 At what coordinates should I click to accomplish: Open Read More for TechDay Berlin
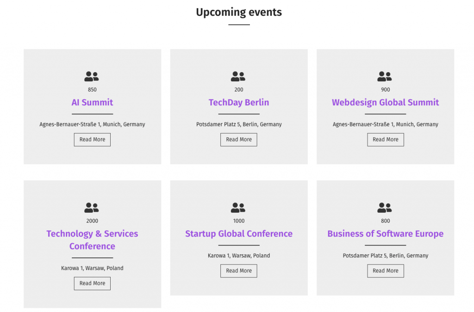239,140
